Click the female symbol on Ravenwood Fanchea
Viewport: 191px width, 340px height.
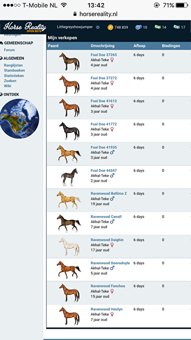coord(112,291)
